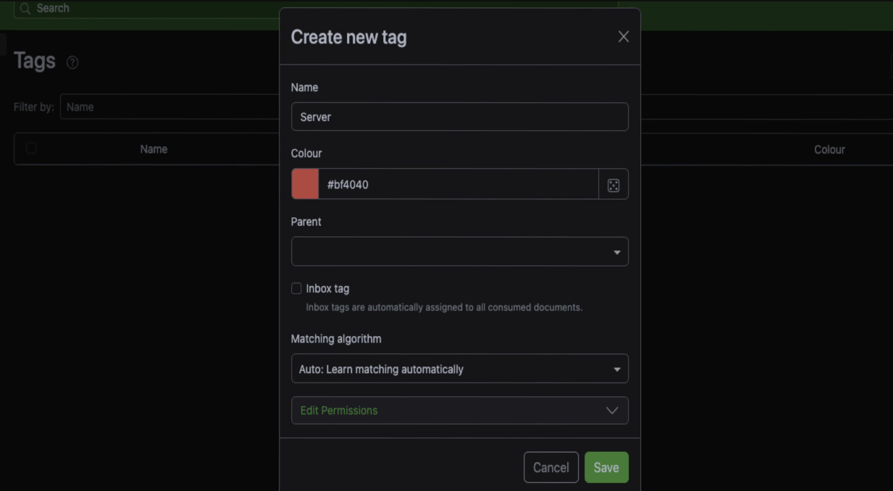Click the random colour dice icon
This screenshot has width=893, height=491.
pyautogui.click(x=613, y=185)
